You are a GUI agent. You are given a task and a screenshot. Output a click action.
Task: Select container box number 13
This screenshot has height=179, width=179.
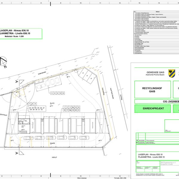(x=63, y=93)
